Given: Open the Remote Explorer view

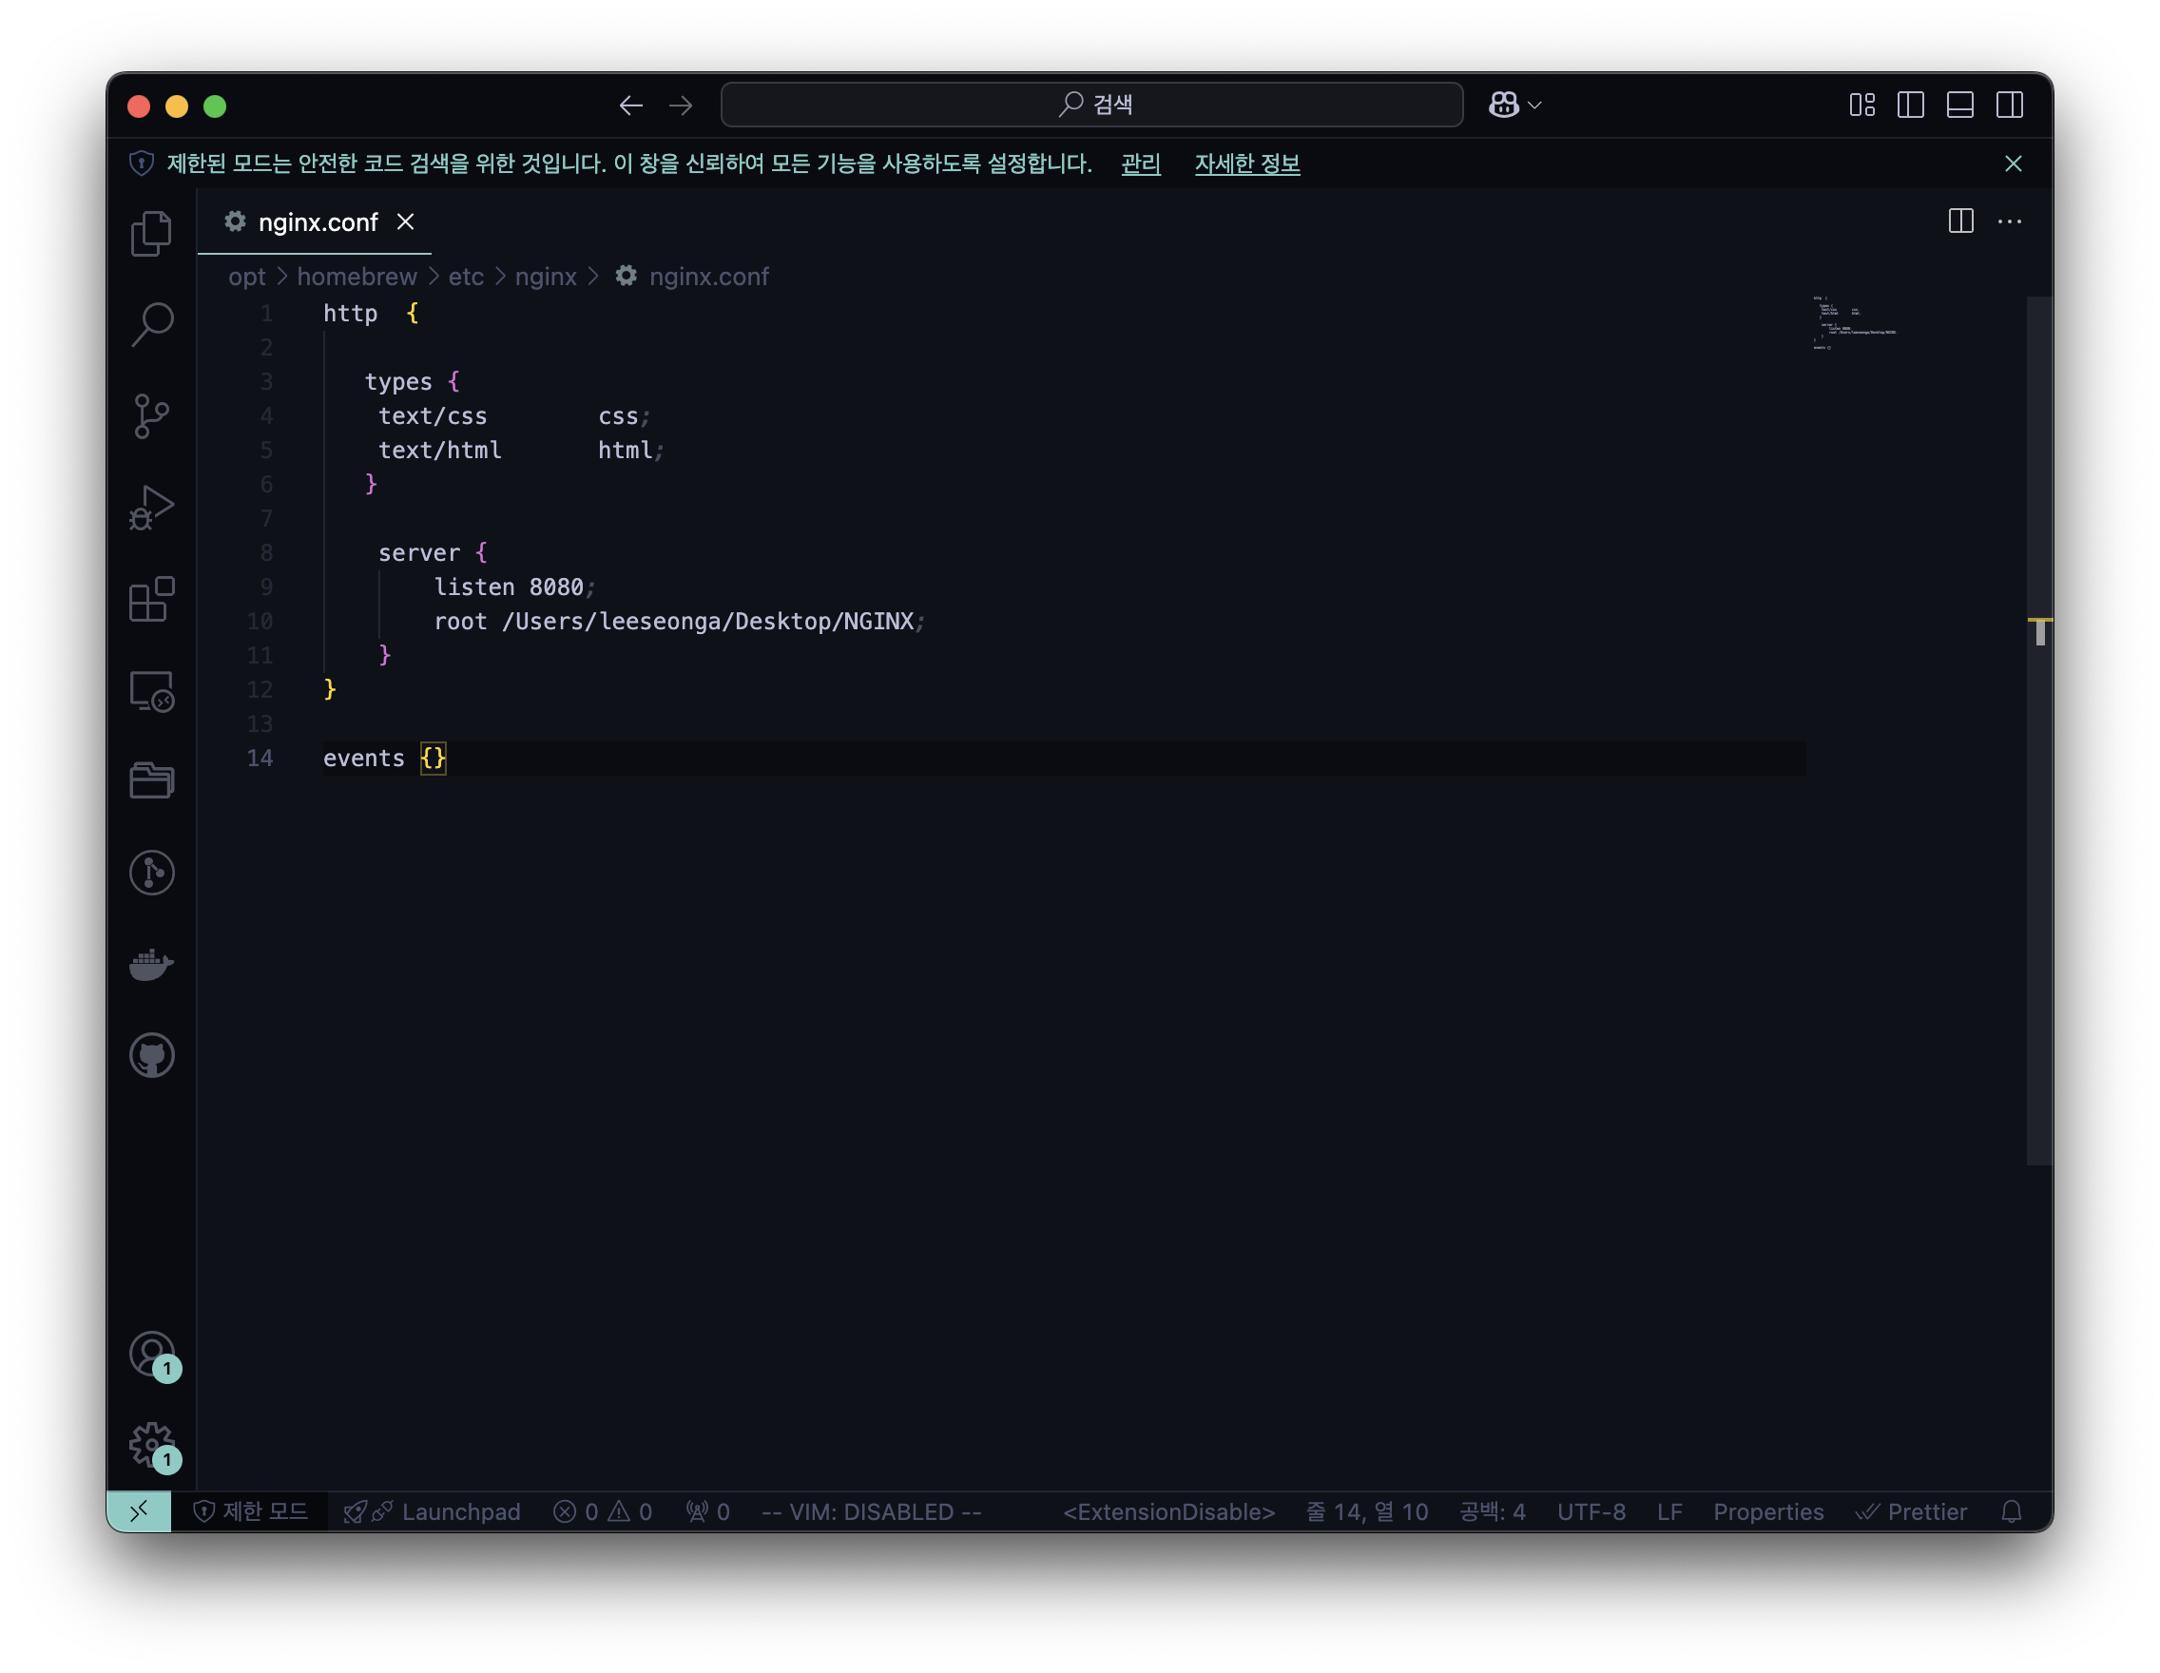Looking at the screenshot, I should click(151, 690).
